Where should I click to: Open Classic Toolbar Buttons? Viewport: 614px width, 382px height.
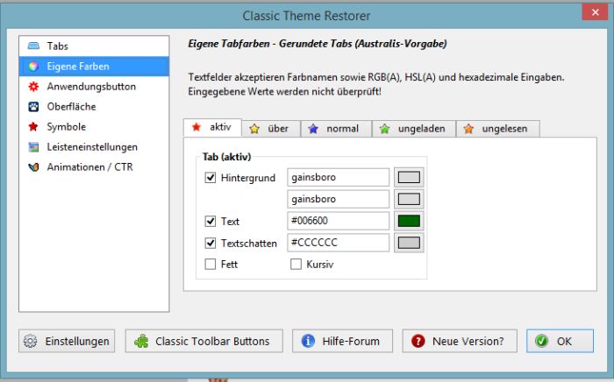(x=204, y=341)
